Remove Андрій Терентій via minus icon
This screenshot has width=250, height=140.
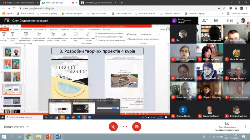[244, 72]
